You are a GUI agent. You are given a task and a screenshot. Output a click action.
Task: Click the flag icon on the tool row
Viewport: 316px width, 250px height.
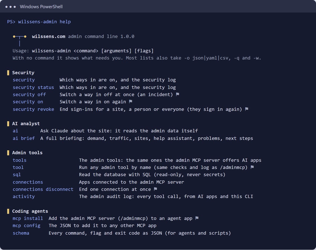tap(252, 167)
